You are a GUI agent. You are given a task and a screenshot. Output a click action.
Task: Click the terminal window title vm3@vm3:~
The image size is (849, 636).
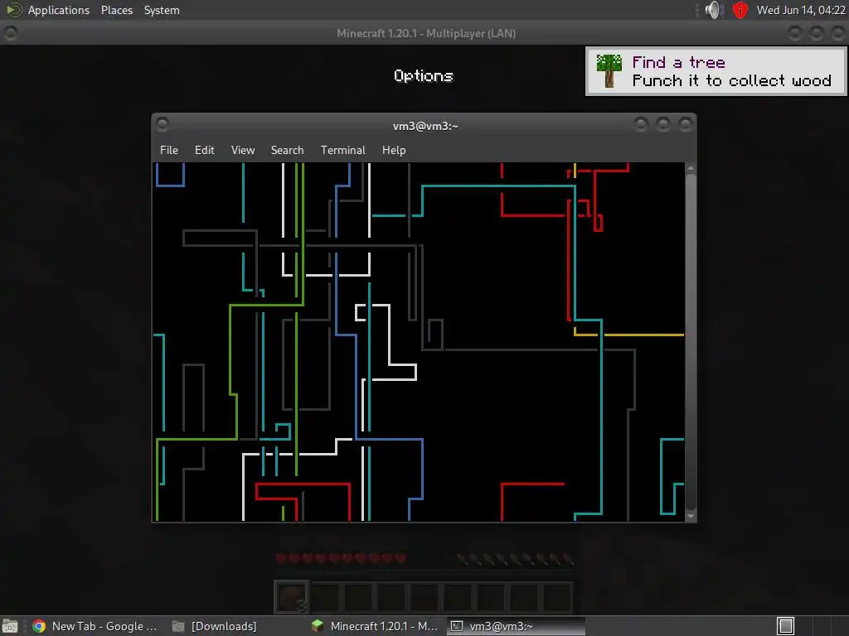click(425, 126)
